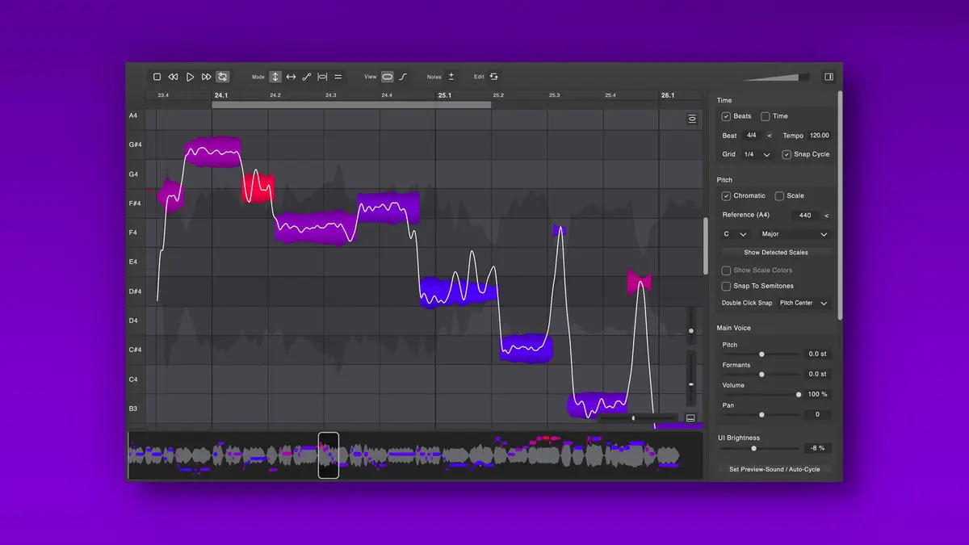Open the Grid 1/4 dropdown

click(x=757, y=154)
